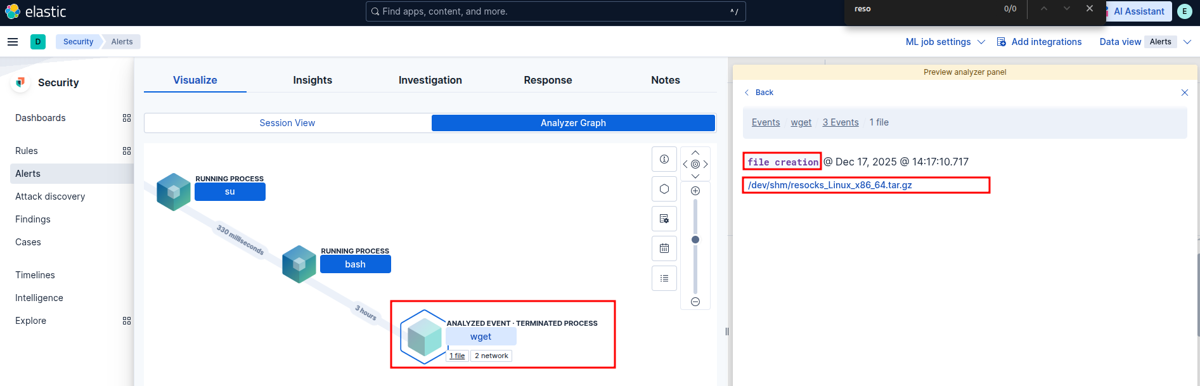Click the wget node's 1 file button
Viewport: 1200px width, 386px height.
pos(457,356)
